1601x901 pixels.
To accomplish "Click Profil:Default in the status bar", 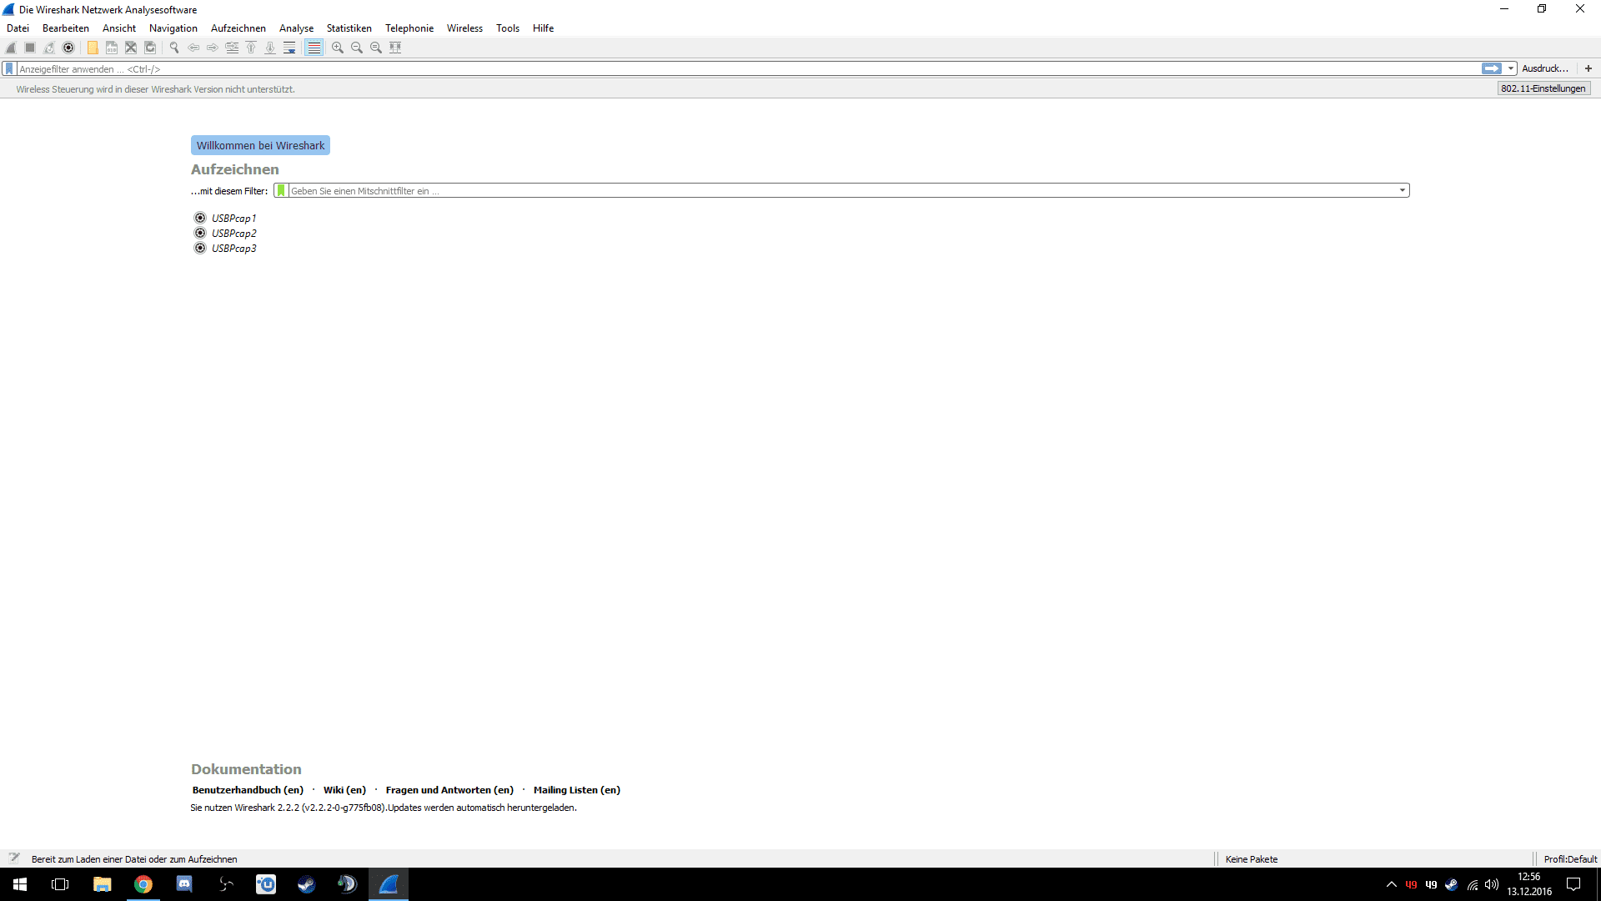I will [1570, 859].
